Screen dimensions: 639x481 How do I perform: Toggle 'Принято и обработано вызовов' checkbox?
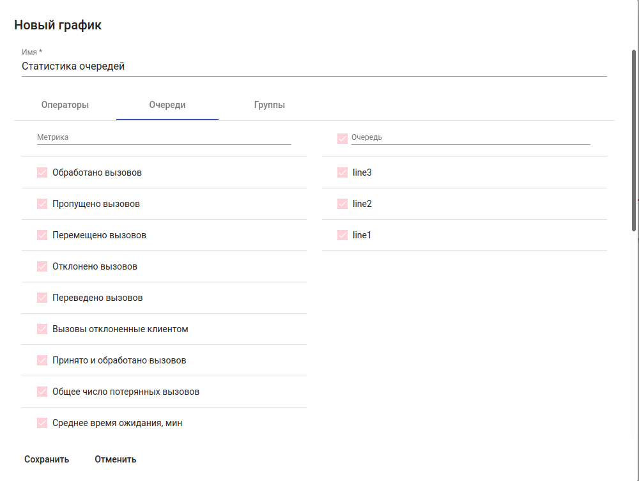click(x=42, y=360)
